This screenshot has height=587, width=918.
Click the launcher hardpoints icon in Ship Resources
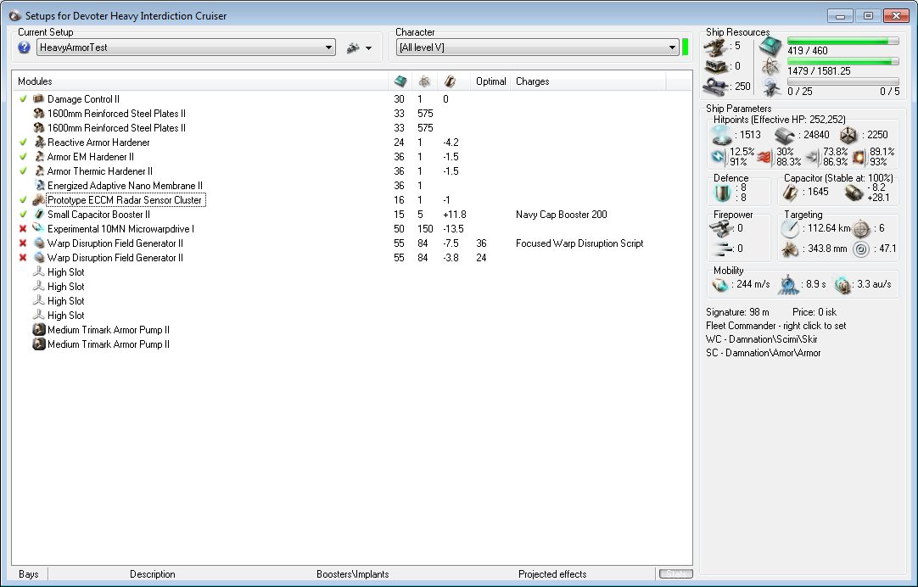[715, 66]
